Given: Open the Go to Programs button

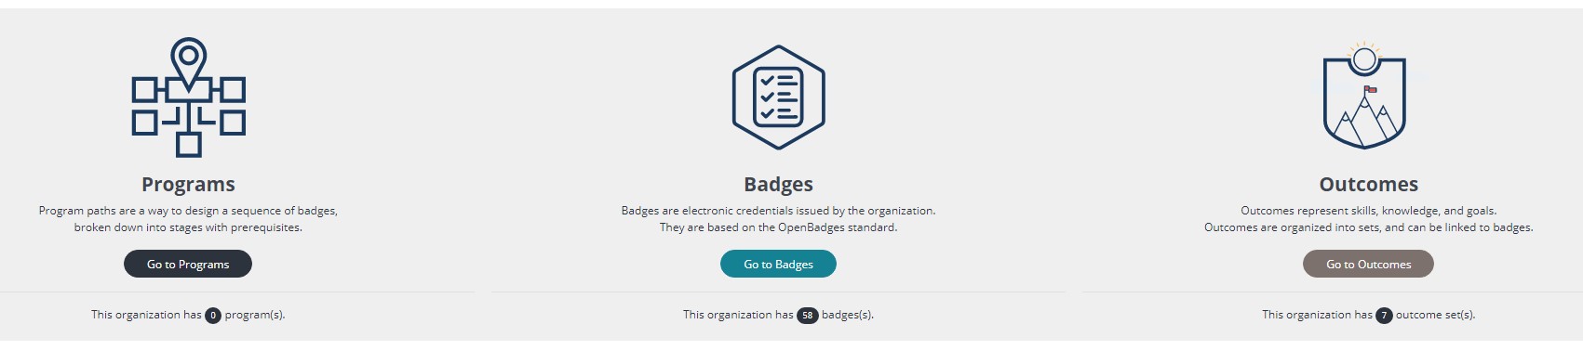Looking at the screenshot, I should pos(188,264).
